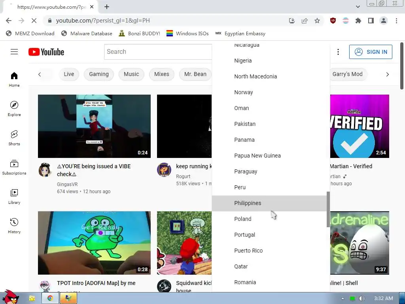Screen dimensions: 405x304
Task: Choose Pakistan from the location list
Action: click(x=269, y=124)
